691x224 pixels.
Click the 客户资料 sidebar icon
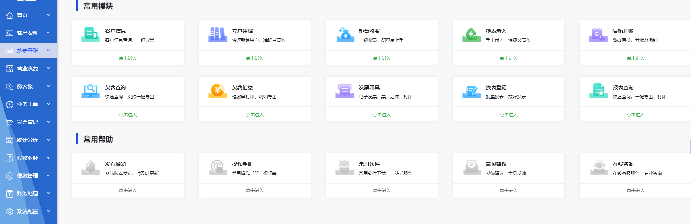pyautogui.click(x=10, y=33)
